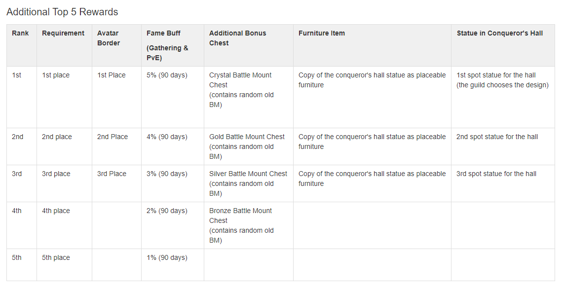Select Statue in Conqueror's Hall header
Viewport: 563px width, 289px height.
499,33
